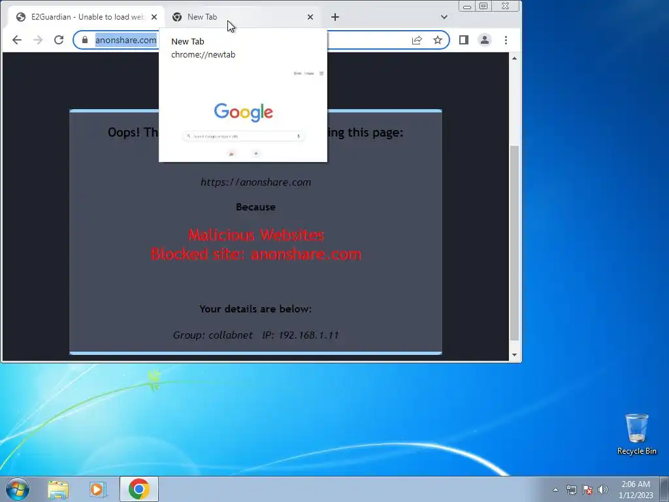The height and width of the screenshot is (502, 669).
Task: Share this page using the share icon
Action: 417,40
